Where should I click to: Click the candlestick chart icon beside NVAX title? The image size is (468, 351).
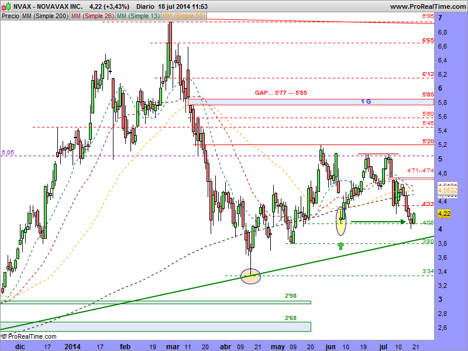click(x=6, y=6)
